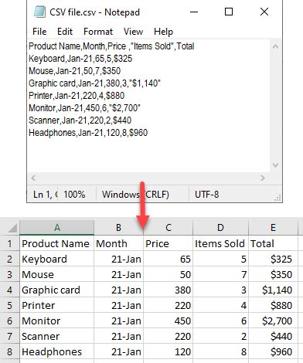Select column B header
303x363 pixels.
point(118,228)
